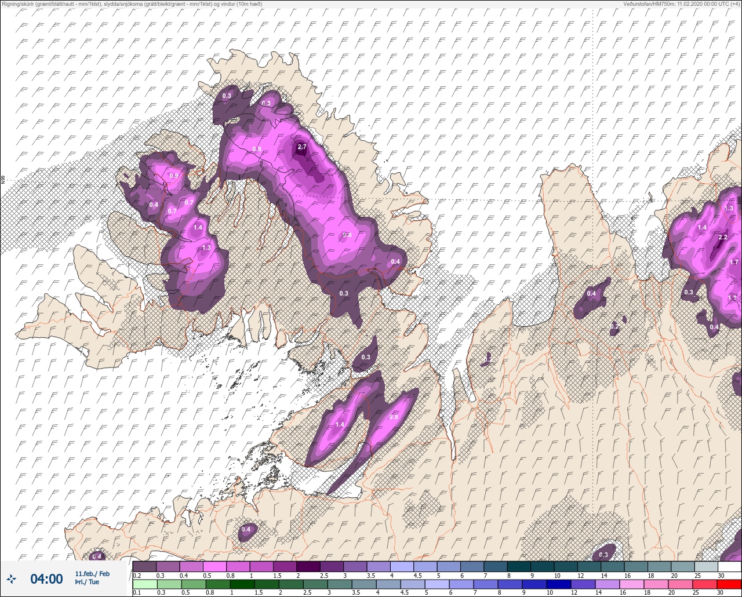Pick the dark teal swatch labeled 9 in top legend
The height and width of the screenshot is (597, 742).
(x=542, y=566)
